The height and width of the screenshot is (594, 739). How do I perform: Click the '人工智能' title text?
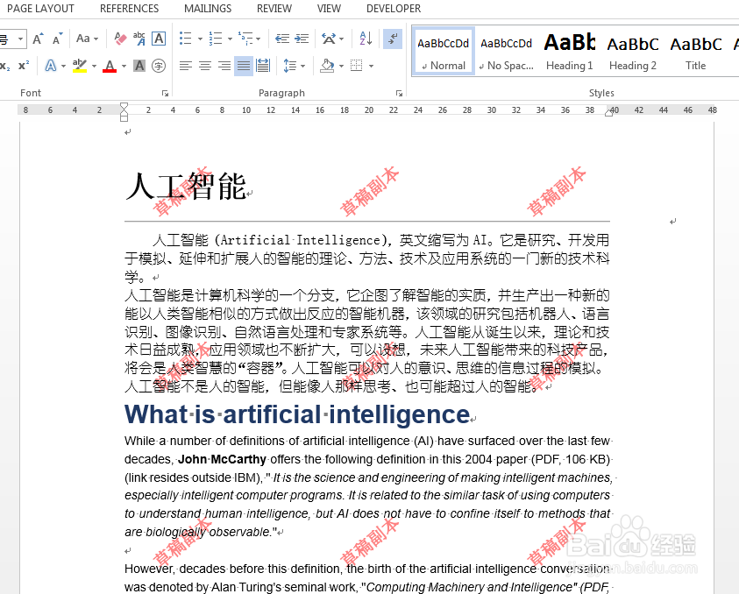(x=186, y=186)
